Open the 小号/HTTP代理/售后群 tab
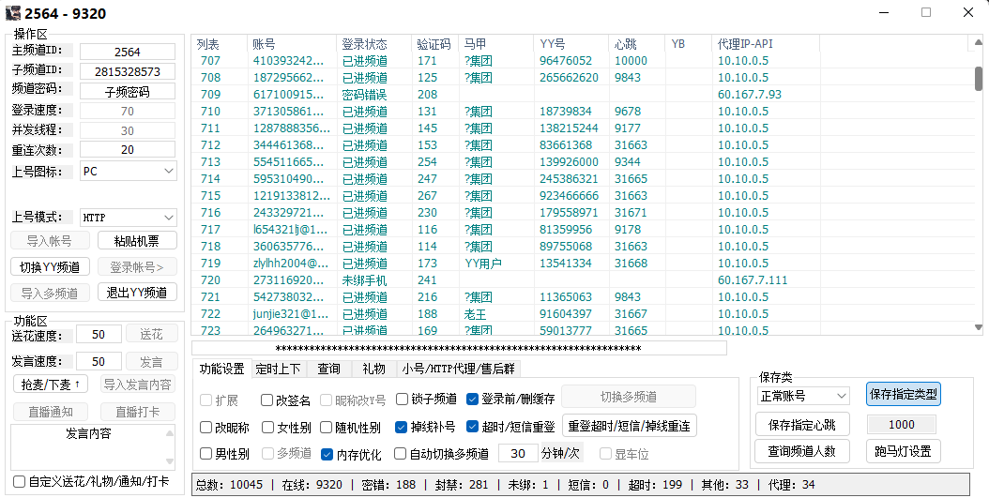The image size is (989, 498). (x=459, y=370)
